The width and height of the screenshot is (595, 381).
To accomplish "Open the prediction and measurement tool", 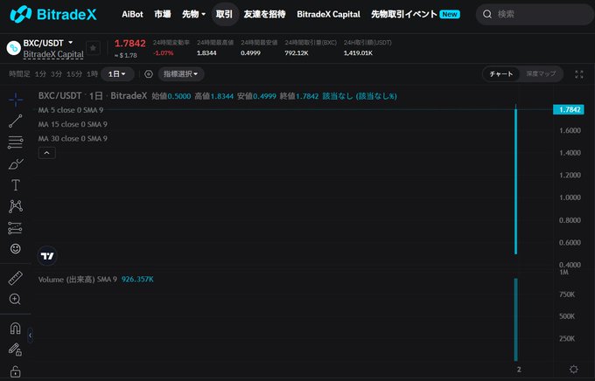I will [15, 228].
